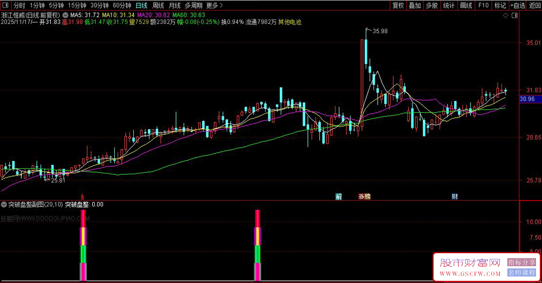
Task: Toggle the left sidebar panel icon
Action: (x=7, y=5)
